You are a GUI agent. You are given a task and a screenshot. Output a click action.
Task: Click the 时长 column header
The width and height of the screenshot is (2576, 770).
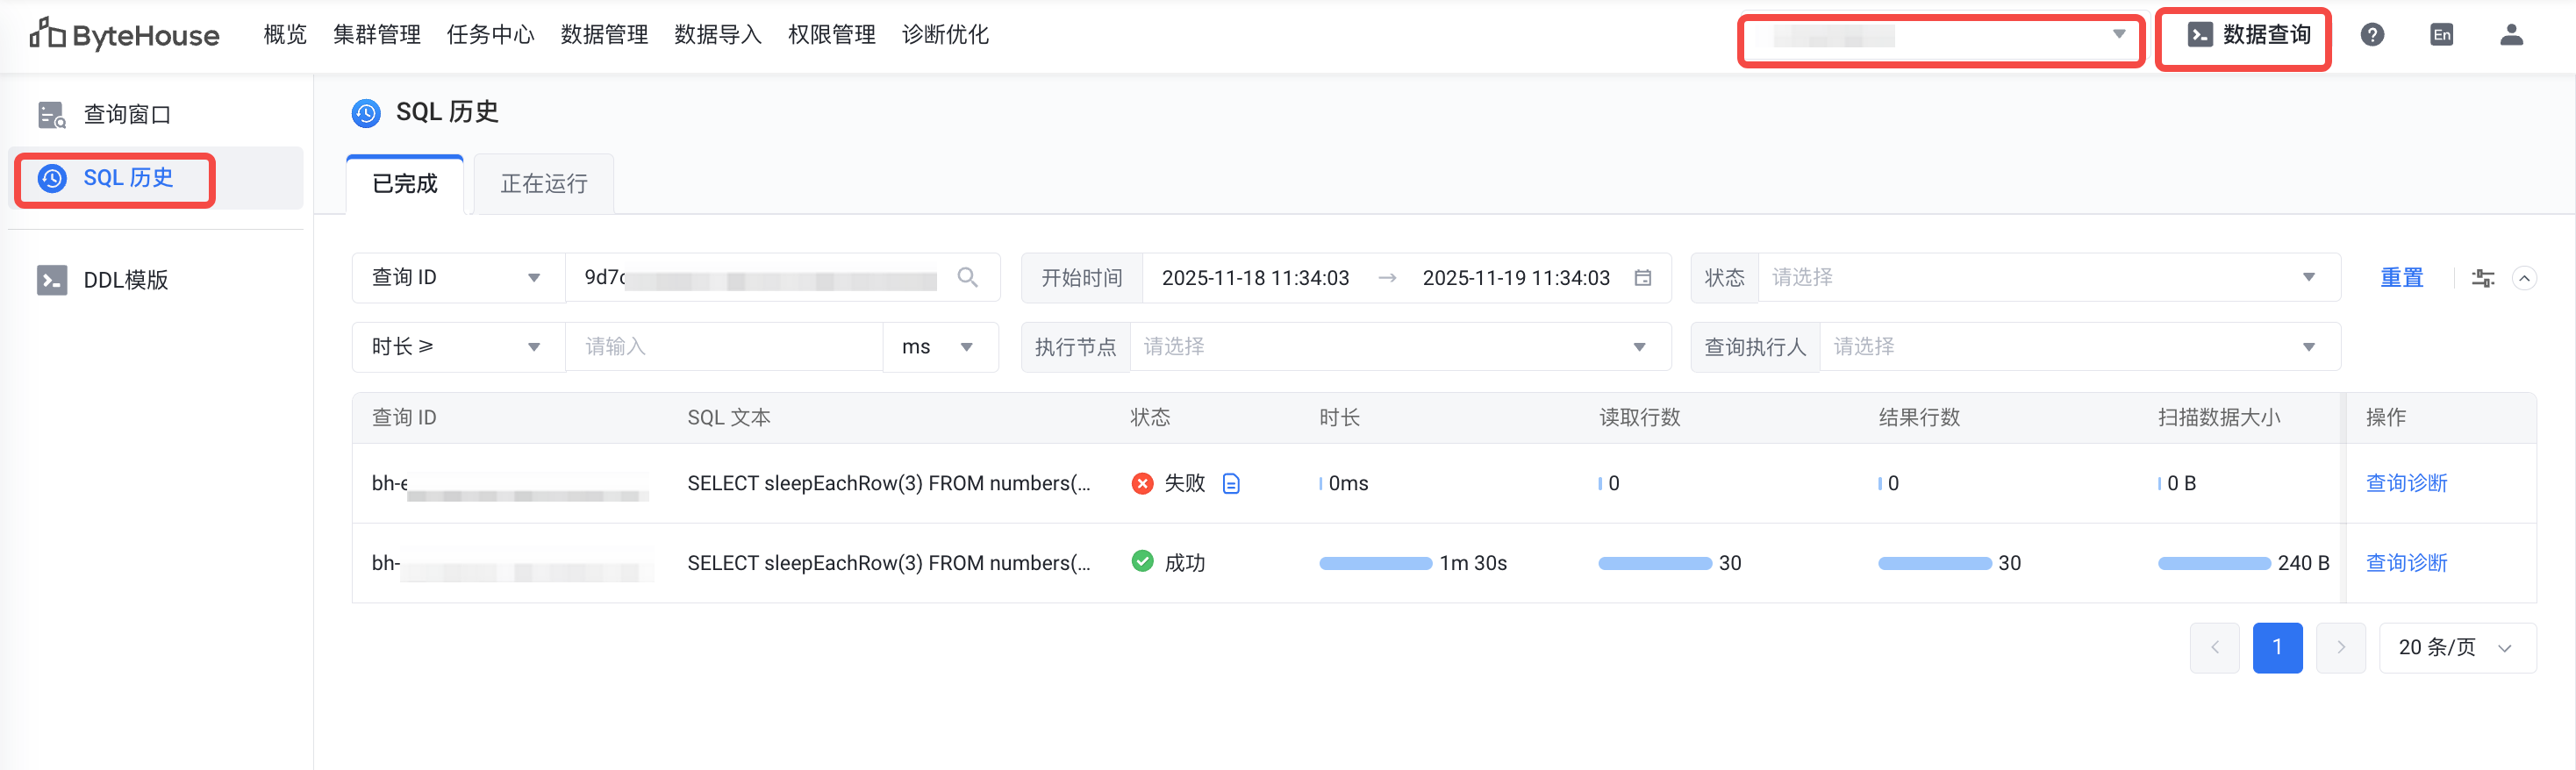(x=1339, y=418)
